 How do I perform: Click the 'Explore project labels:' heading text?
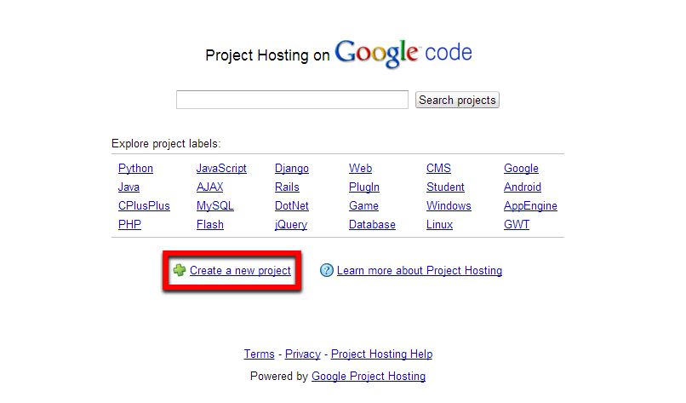(x=166, y=144)
